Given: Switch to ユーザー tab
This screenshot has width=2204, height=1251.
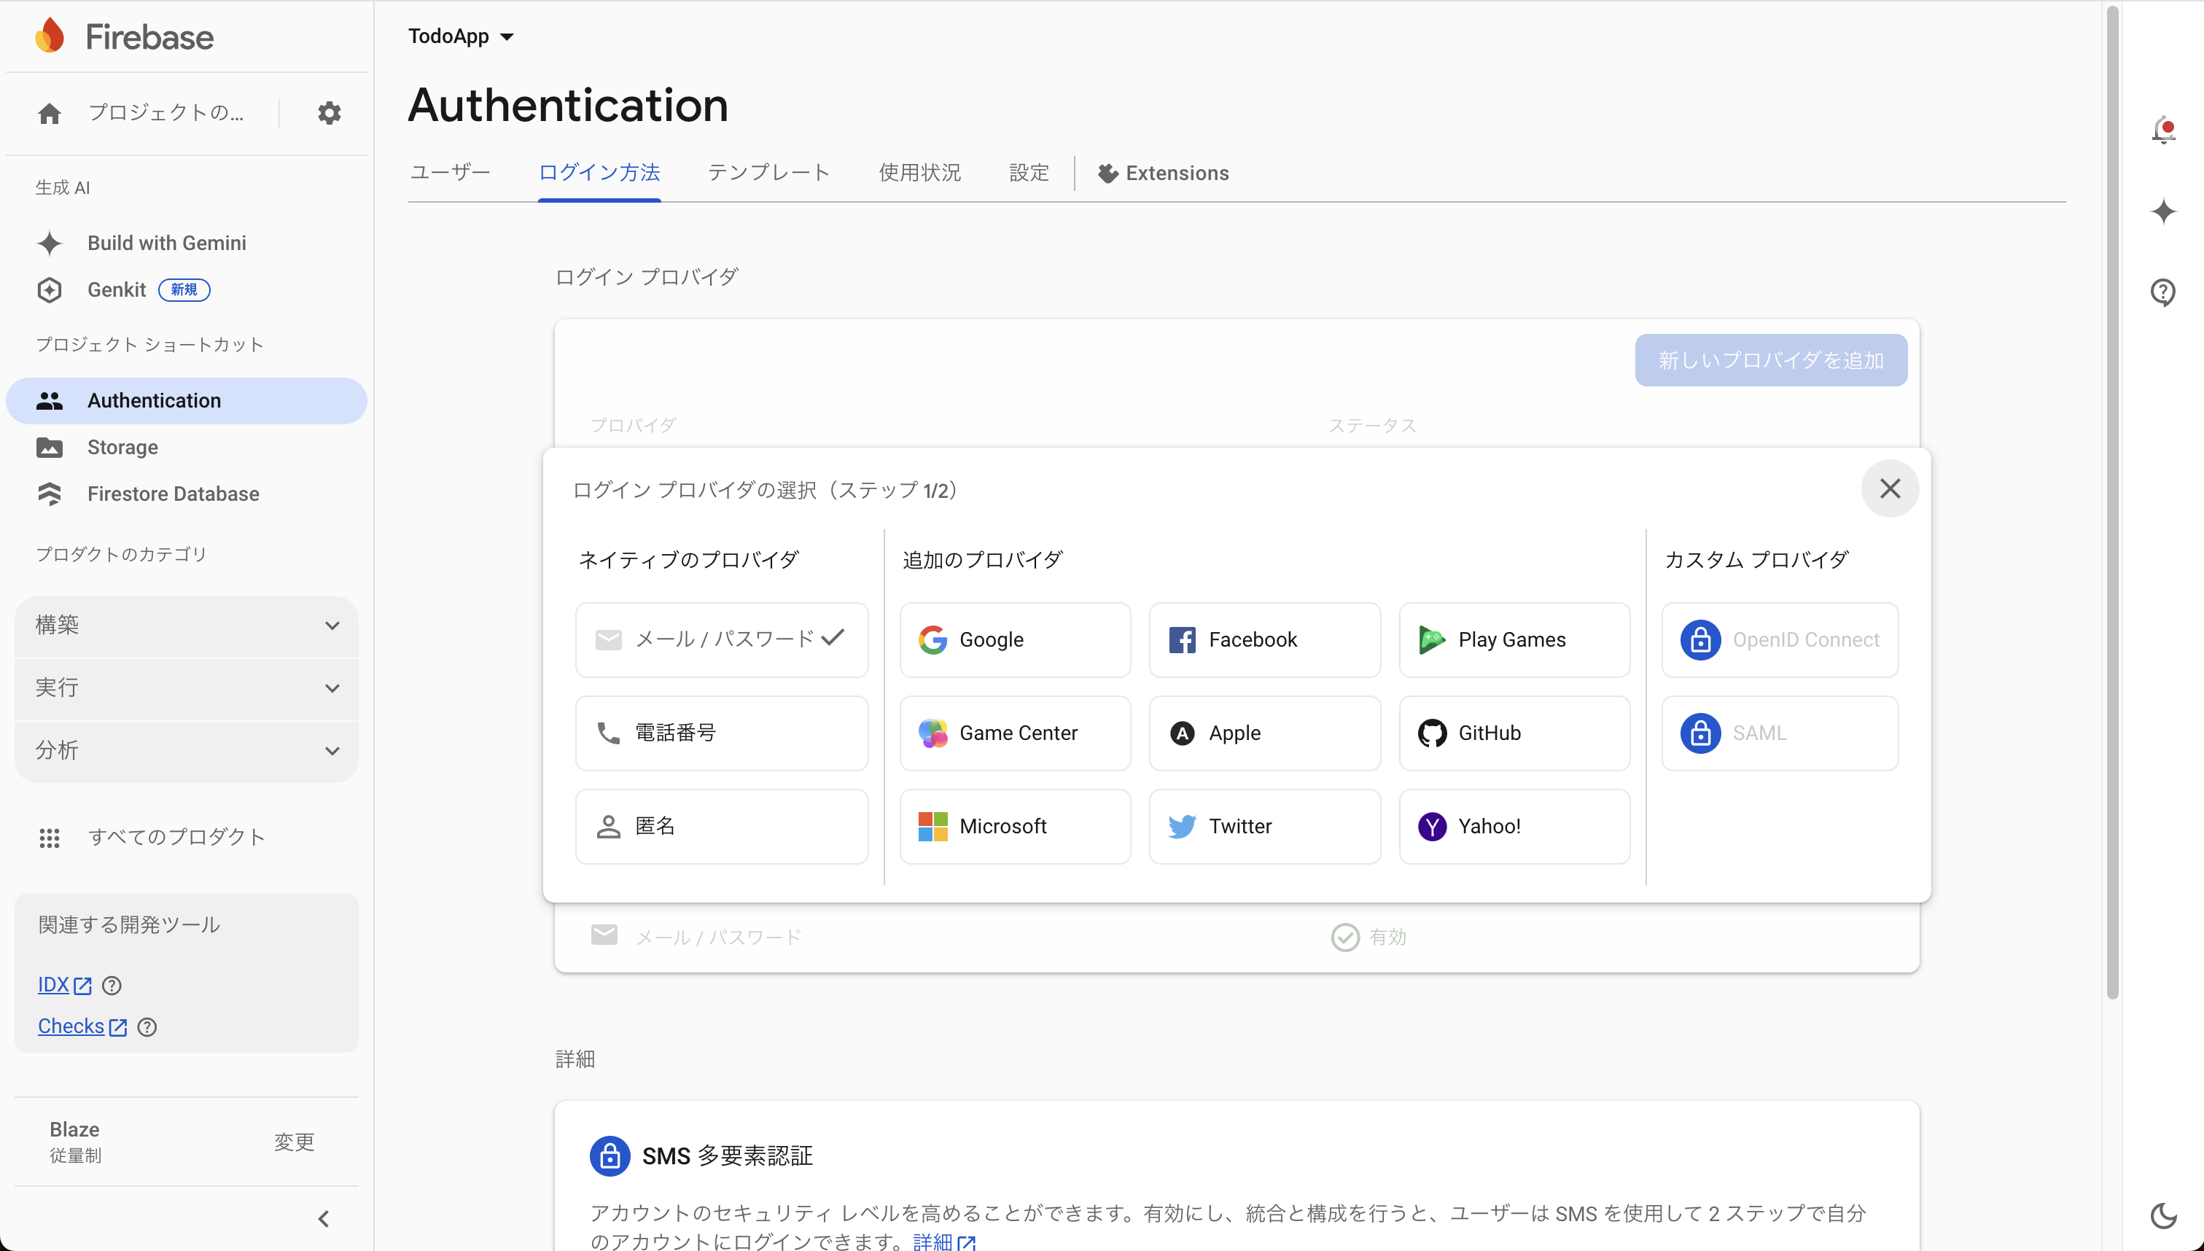Looking at the screenshot, I should click(449, 173).
